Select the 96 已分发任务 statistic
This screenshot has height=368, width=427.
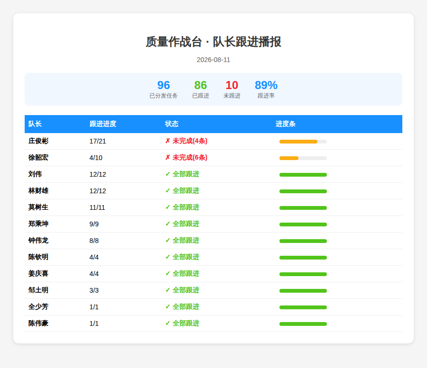point(163,89)
